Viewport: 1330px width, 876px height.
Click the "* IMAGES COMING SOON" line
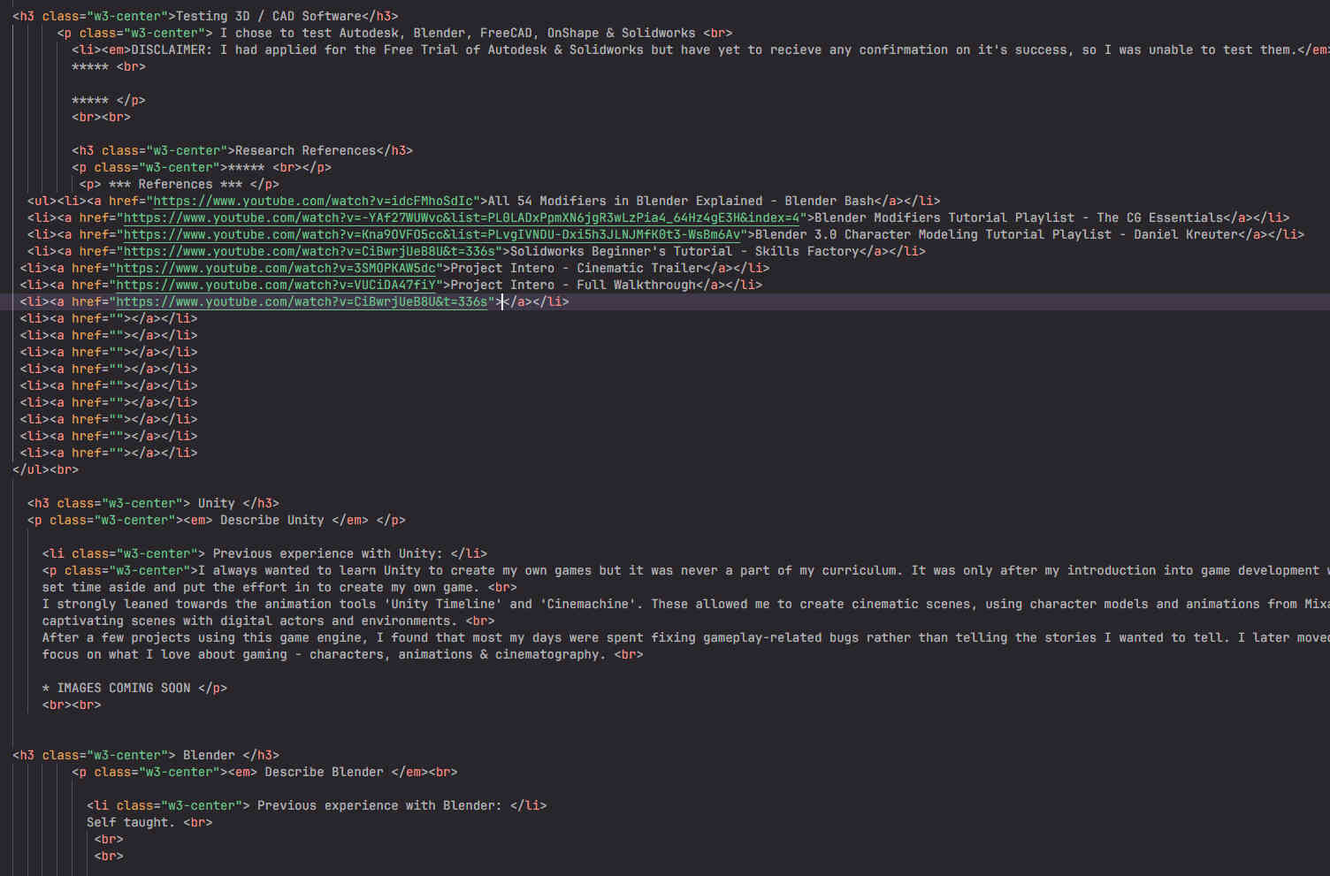134,688
